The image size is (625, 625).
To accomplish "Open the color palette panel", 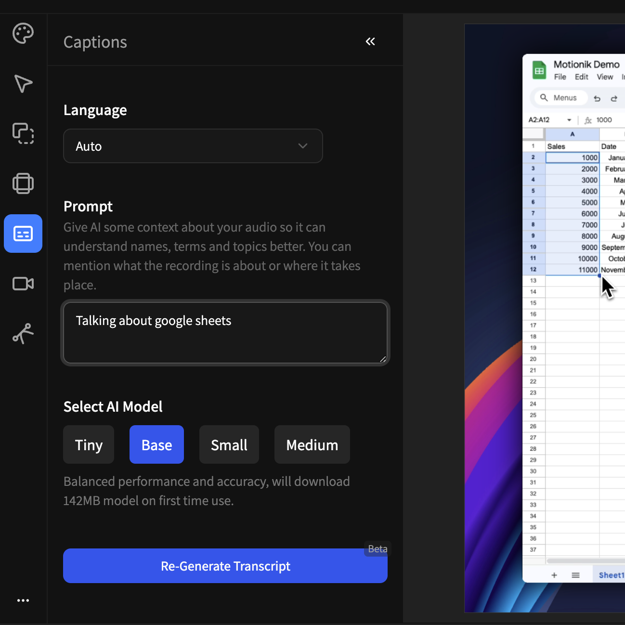I will pos(23,33).
